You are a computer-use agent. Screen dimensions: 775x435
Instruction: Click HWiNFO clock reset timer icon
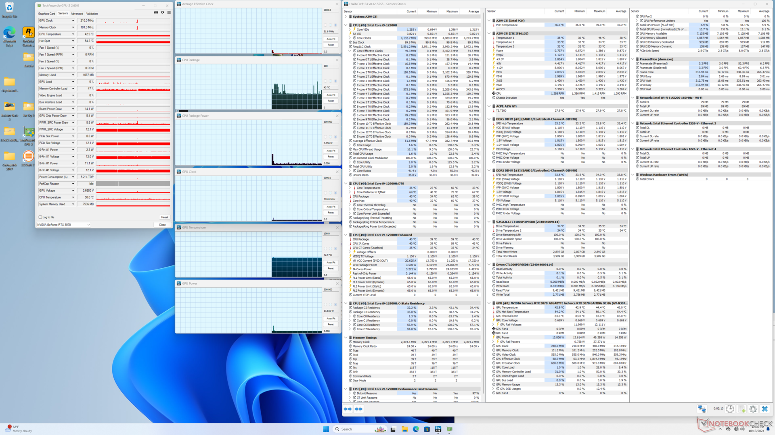pyautogui.click(x=730, y=409)
